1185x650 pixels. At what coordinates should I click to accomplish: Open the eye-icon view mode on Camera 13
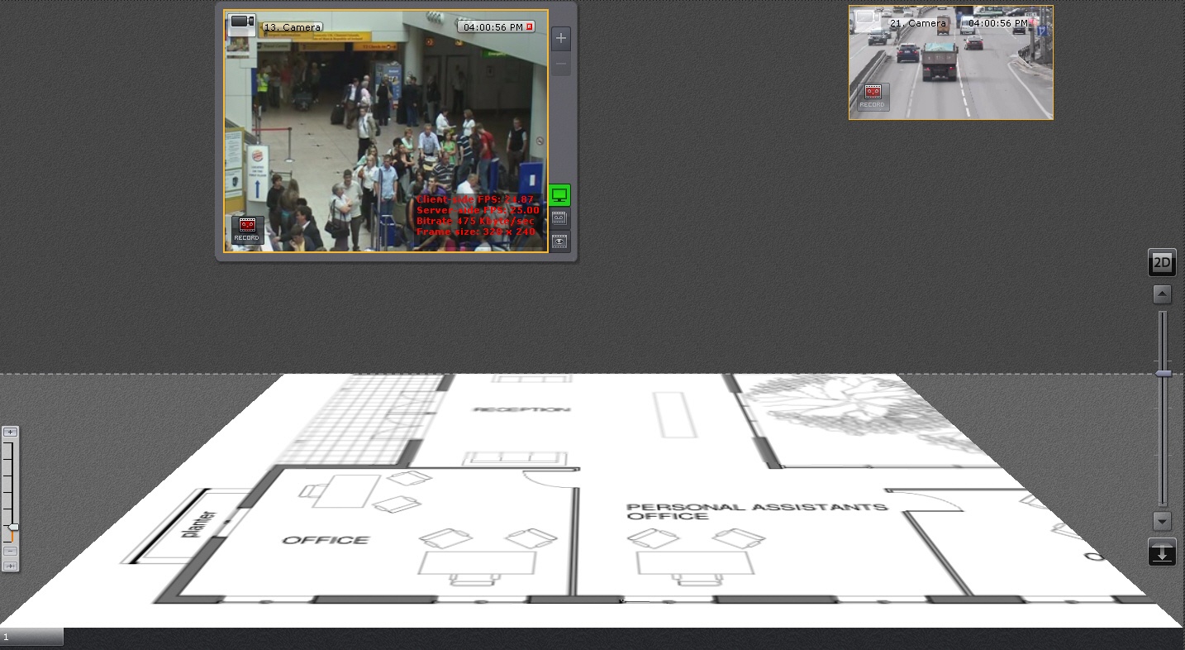[559, 241]
